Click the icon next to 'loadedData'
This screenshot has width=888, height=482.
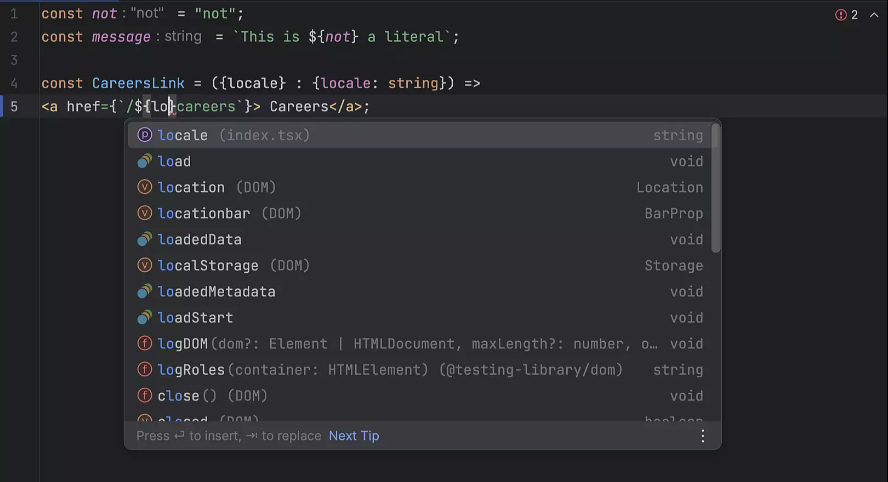pos(144,239)
